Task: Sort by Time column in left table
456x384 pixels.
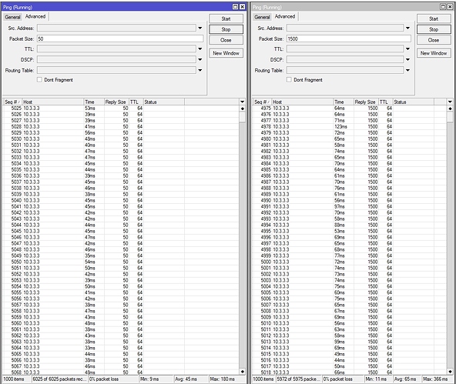Action: [x=94, y=102]
